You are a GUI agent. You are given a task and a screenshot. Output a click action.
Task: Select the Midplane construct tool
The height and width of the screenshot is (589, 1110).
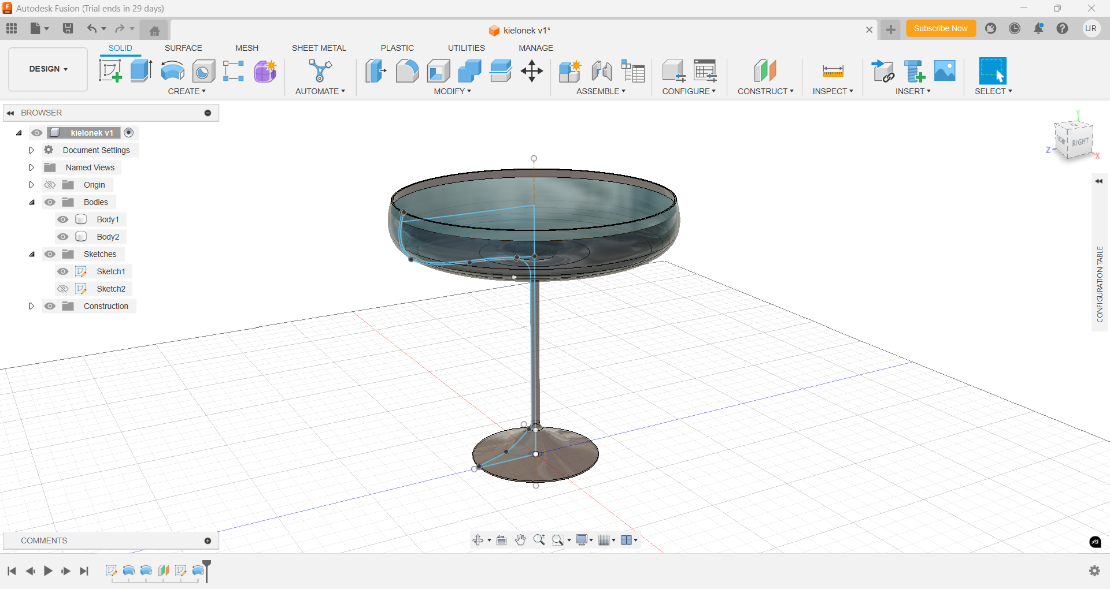pyautogui.click(x=765, y=71)
